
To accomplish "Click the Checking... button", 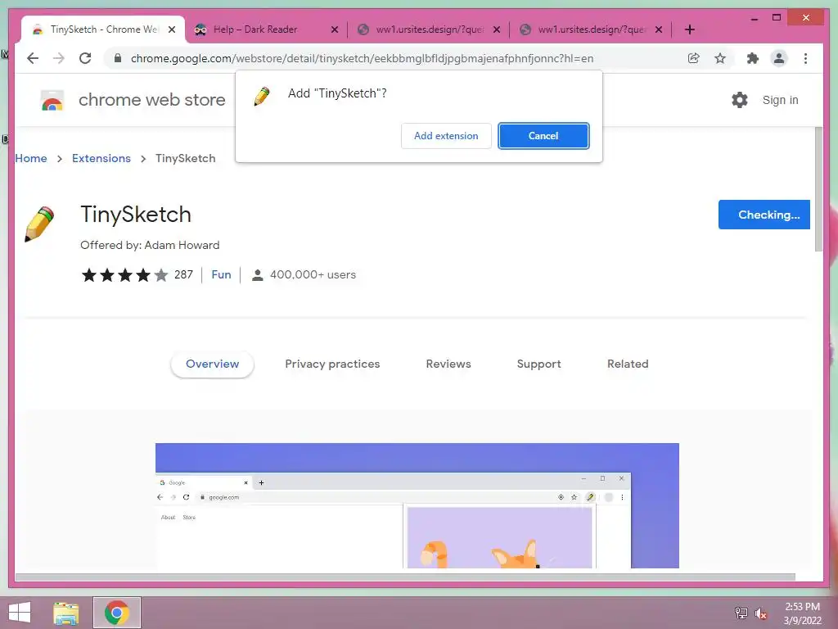I will (x=764, y=215).
